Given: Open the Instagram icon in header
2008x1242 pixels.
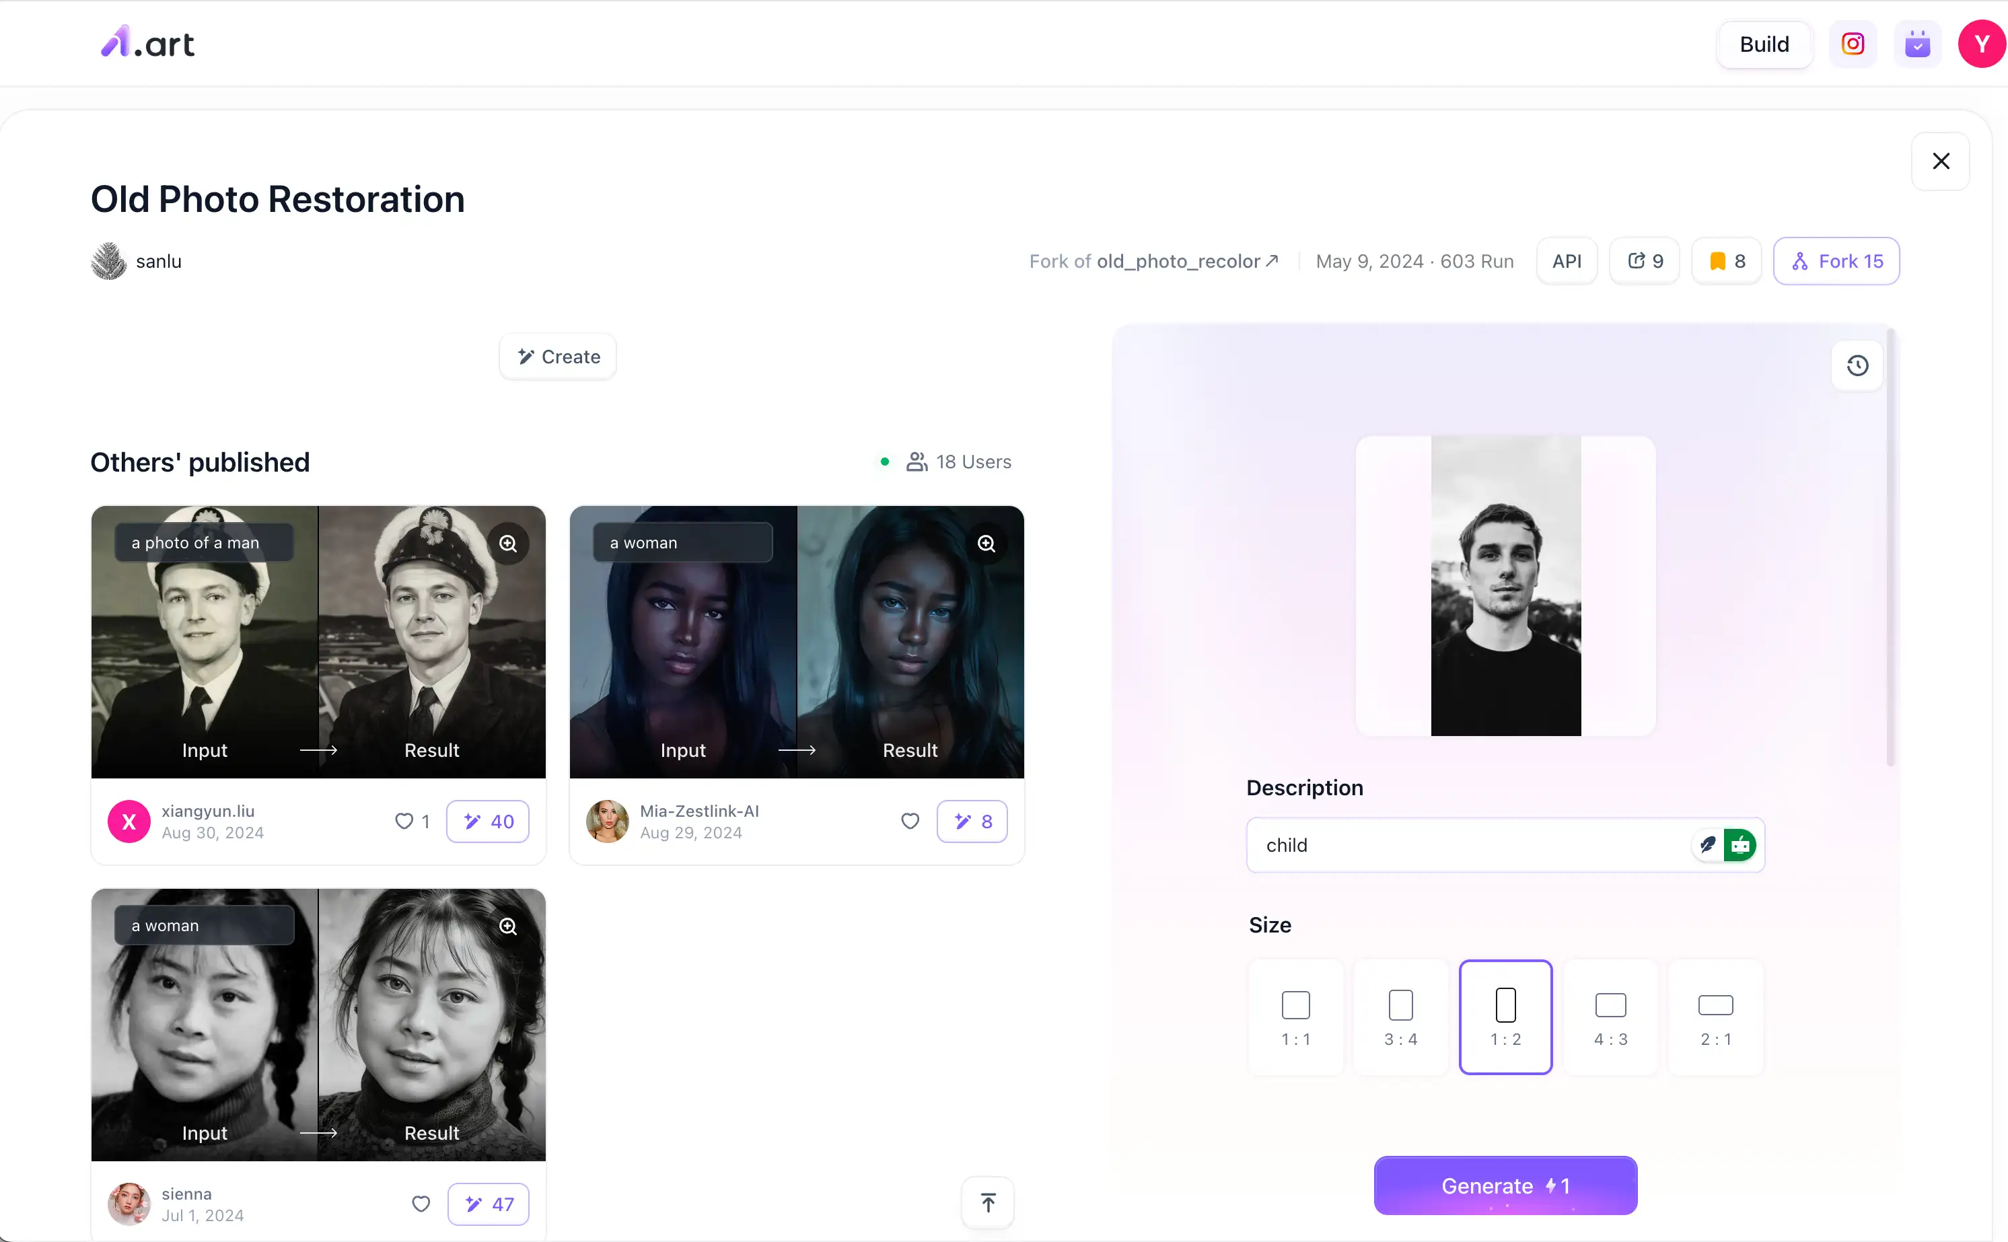Looking at the screenshot, I should click(x=1853, y=44).
